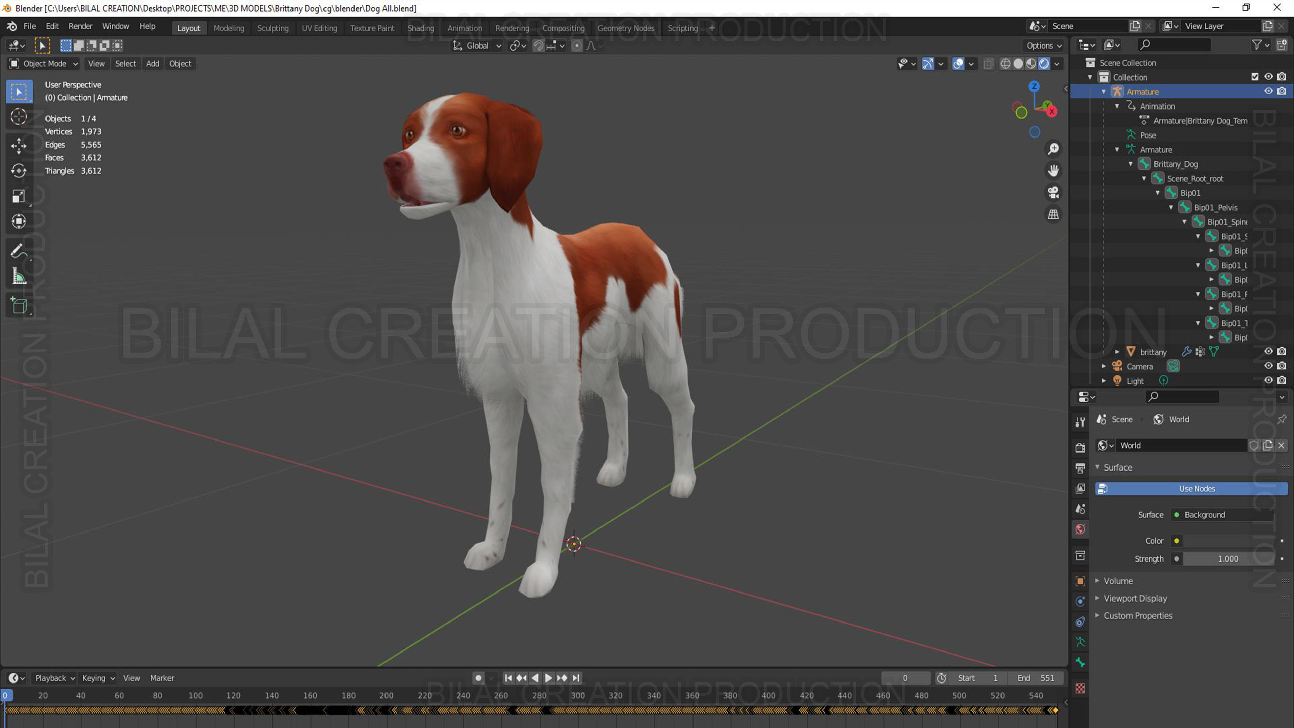Click the pan view hand icon
The image size is (1294, 728).
[1053, 171]
